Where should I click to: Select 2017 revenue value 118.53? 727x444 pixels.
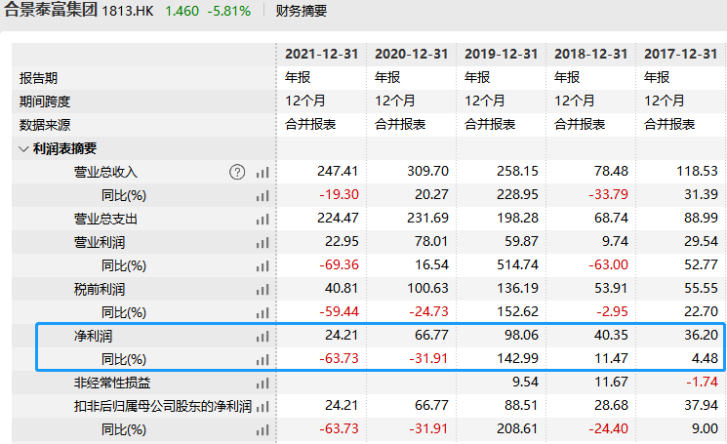[x=697, y=172]
